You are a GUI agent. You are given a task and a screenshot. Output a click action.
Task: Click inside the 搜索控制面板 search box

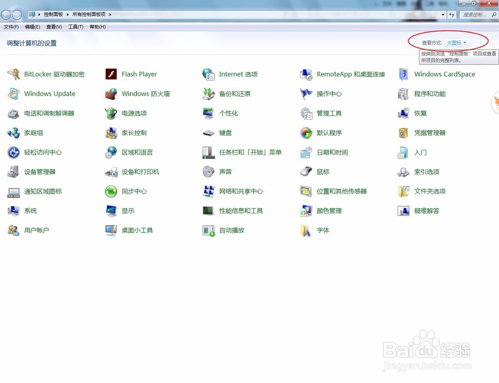(475, 14)
